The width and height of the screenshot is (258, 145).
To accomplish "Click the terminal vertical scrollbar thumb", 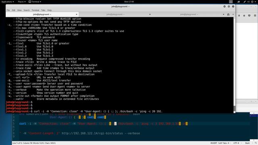I will [234, 108].
